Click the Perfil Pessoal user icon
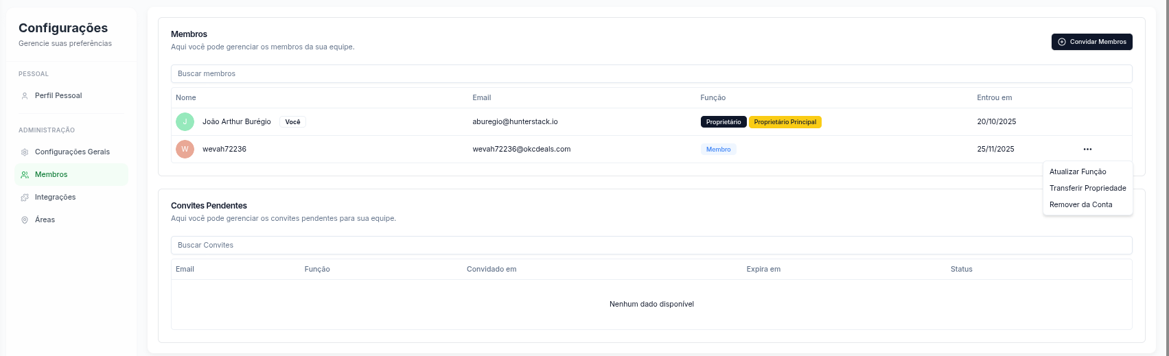Image resolution: width=1169 pixels, height=356 pixels. pyautogui.click(x=25, y=96)
